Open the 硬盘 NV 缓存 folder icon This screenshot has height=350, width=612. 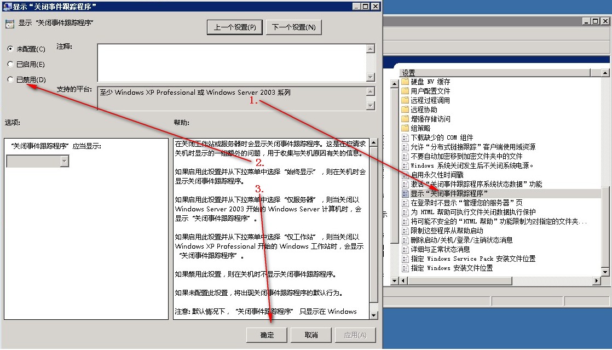click(x=405, y=81)
